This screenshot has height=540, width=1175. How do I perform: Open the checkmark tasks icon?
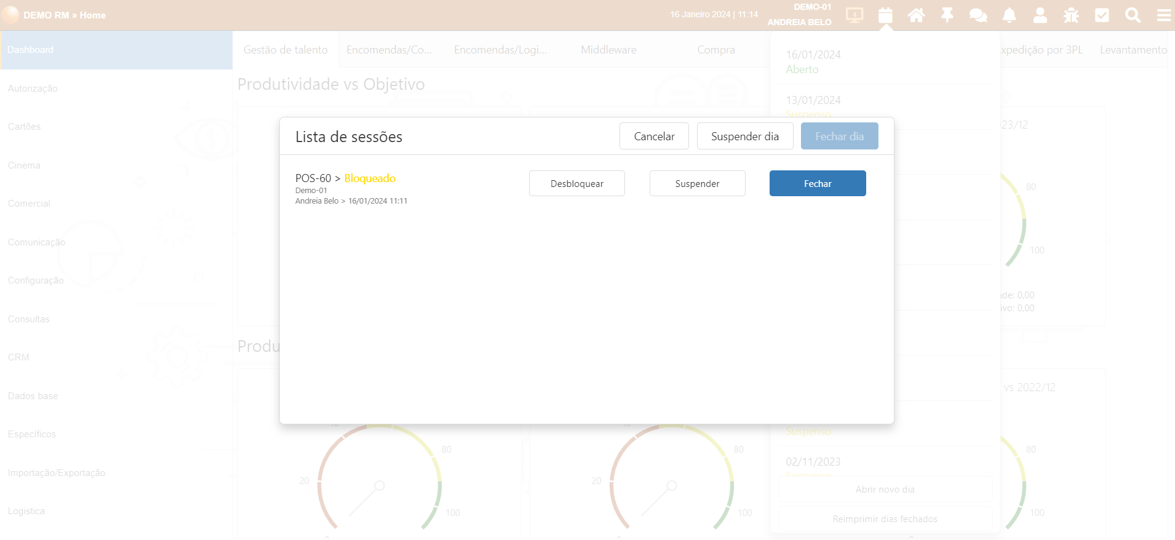click(x=1102, y=15)
